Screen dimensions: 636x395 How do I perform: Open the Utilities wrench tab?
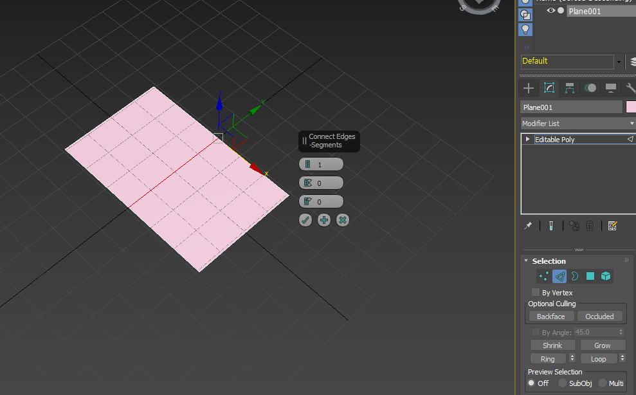[630, 88]
